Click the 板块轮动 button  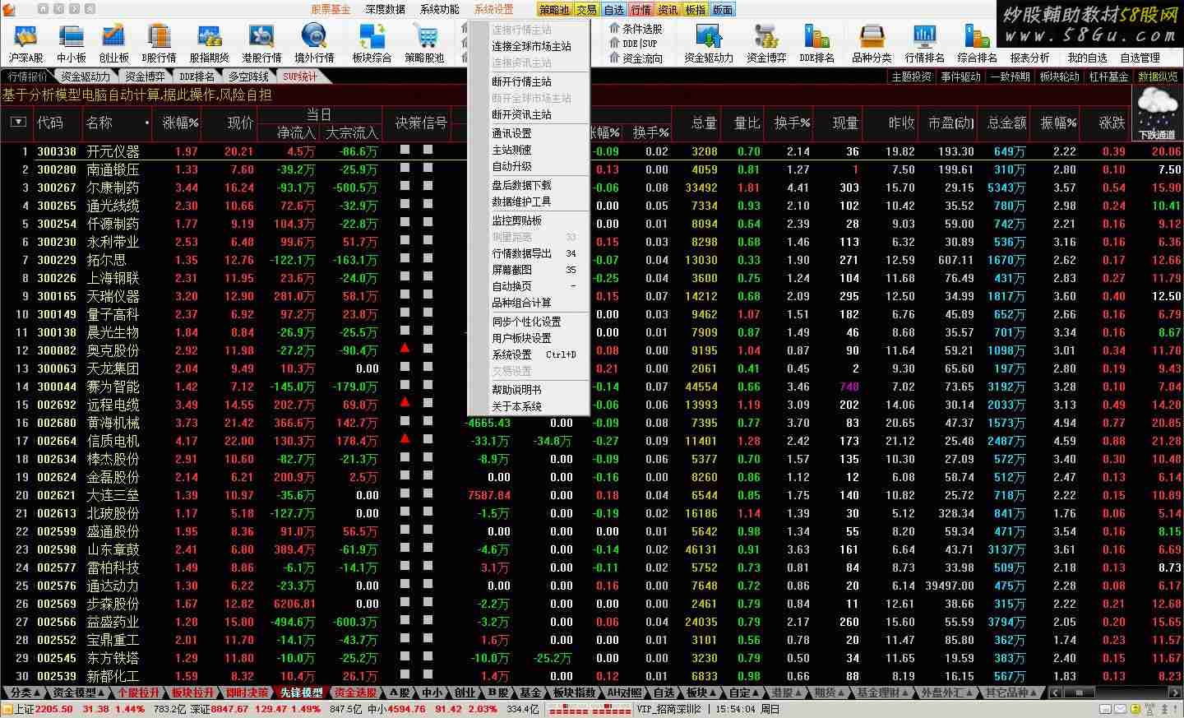[1060, 76]
